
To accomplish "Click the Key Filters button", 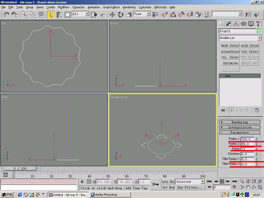I will [190, 187].
